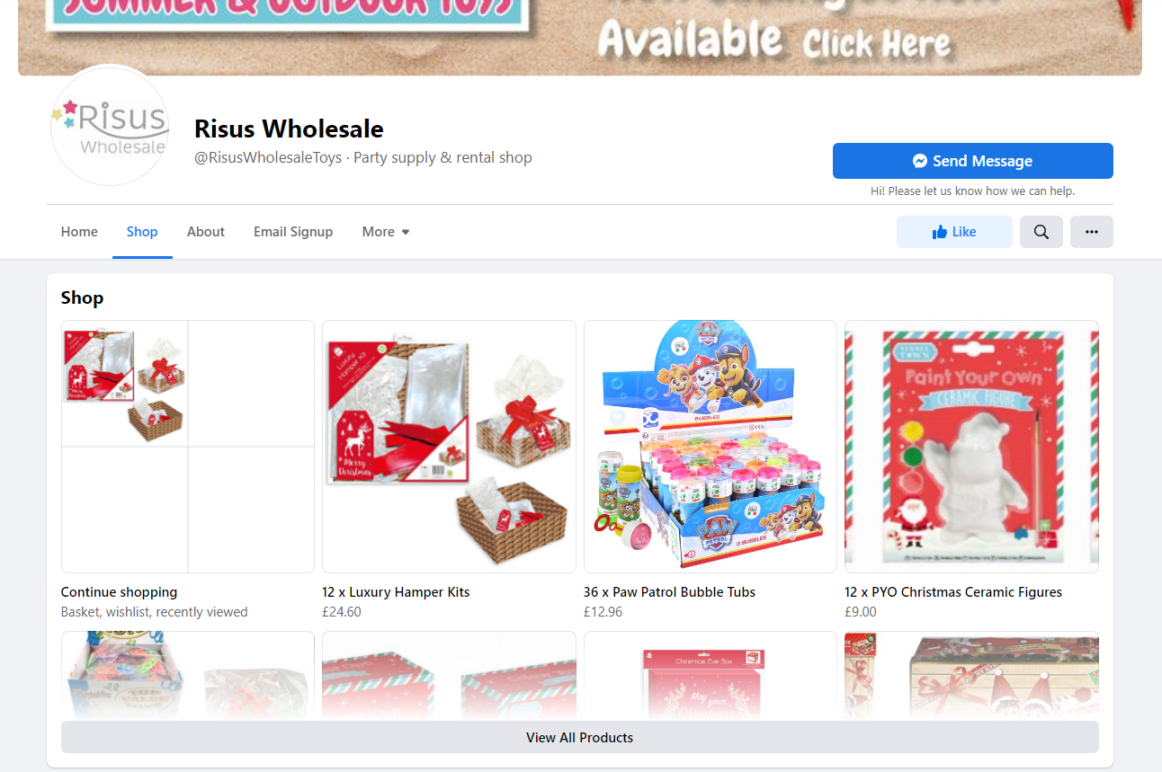Click the search magnifier icon button
This screenshot has width=1162, height=772.
(1041, 232)
